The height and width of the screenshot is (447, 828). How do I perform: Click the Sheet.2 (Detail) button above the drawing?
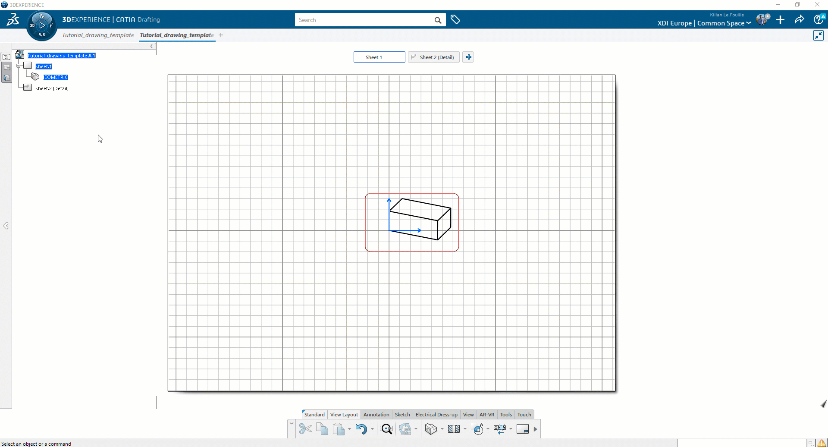click(433, 57)
